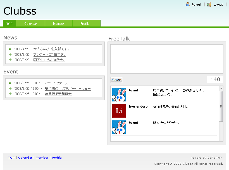
Task: Click the Calendar link in the footer
Action: point(25,158)
